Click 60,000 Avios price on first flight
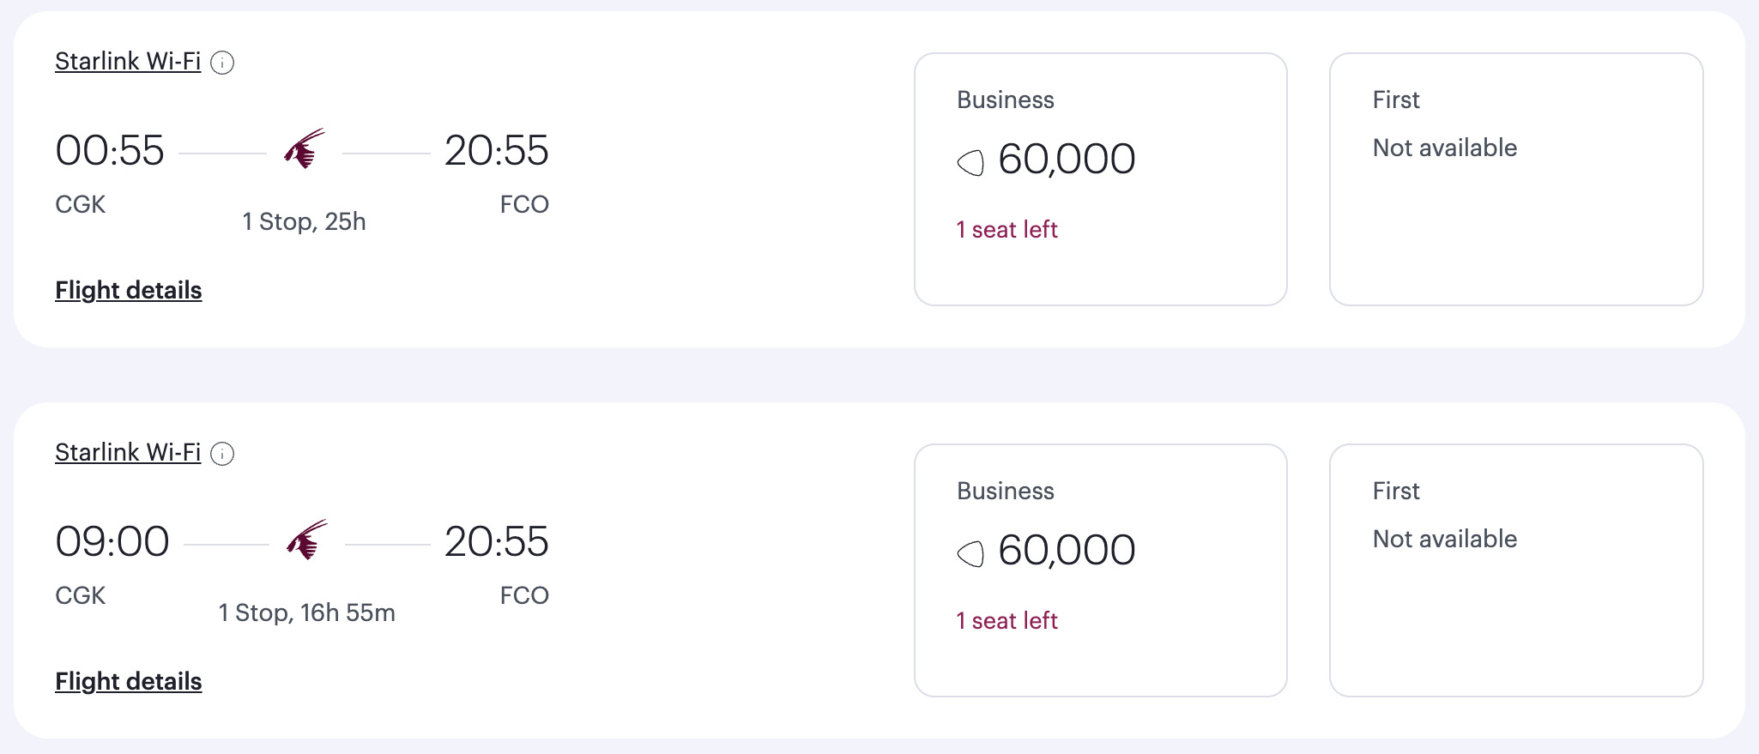Screen dimensions: 1759x754 (1067, 160)
